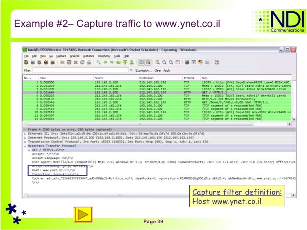Print packets printer icon

(x=89, y=62)
